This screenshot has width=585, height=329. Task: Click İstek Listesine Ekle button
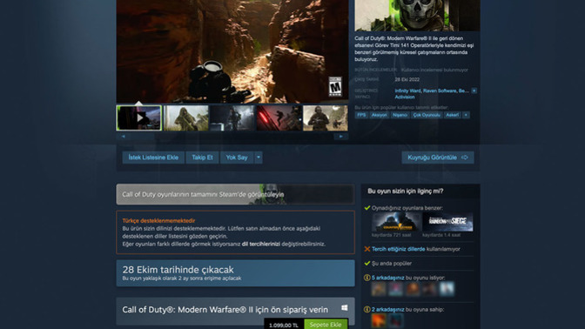(153, 158)
